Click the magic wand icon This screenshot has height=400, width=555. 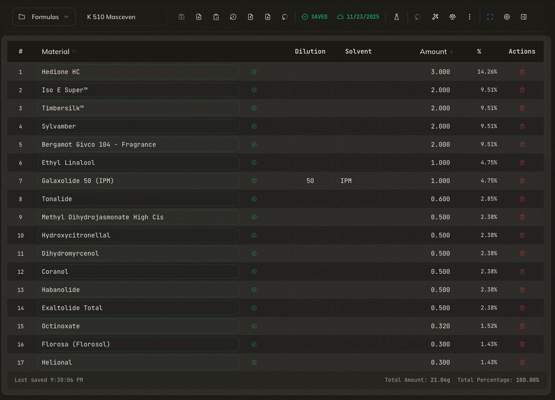(435, 17)
